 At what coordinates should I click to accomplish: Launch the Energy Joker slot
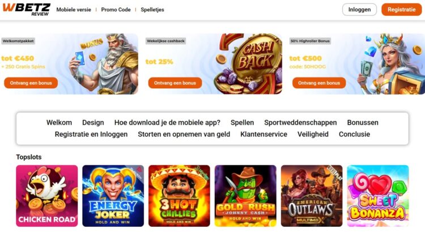(113, 196)
